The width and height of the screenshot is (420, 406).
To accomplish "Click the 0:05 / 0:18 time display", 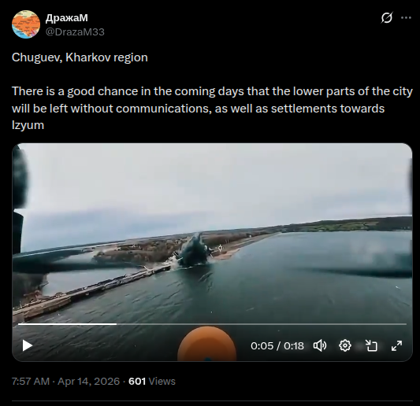I will click(x=277, y=346).
